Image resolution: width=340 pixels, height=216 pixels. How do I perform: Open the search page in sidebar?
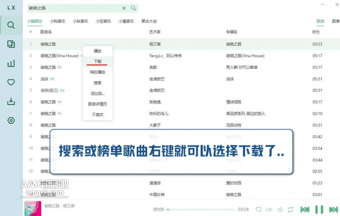click(x=11, y=25)
